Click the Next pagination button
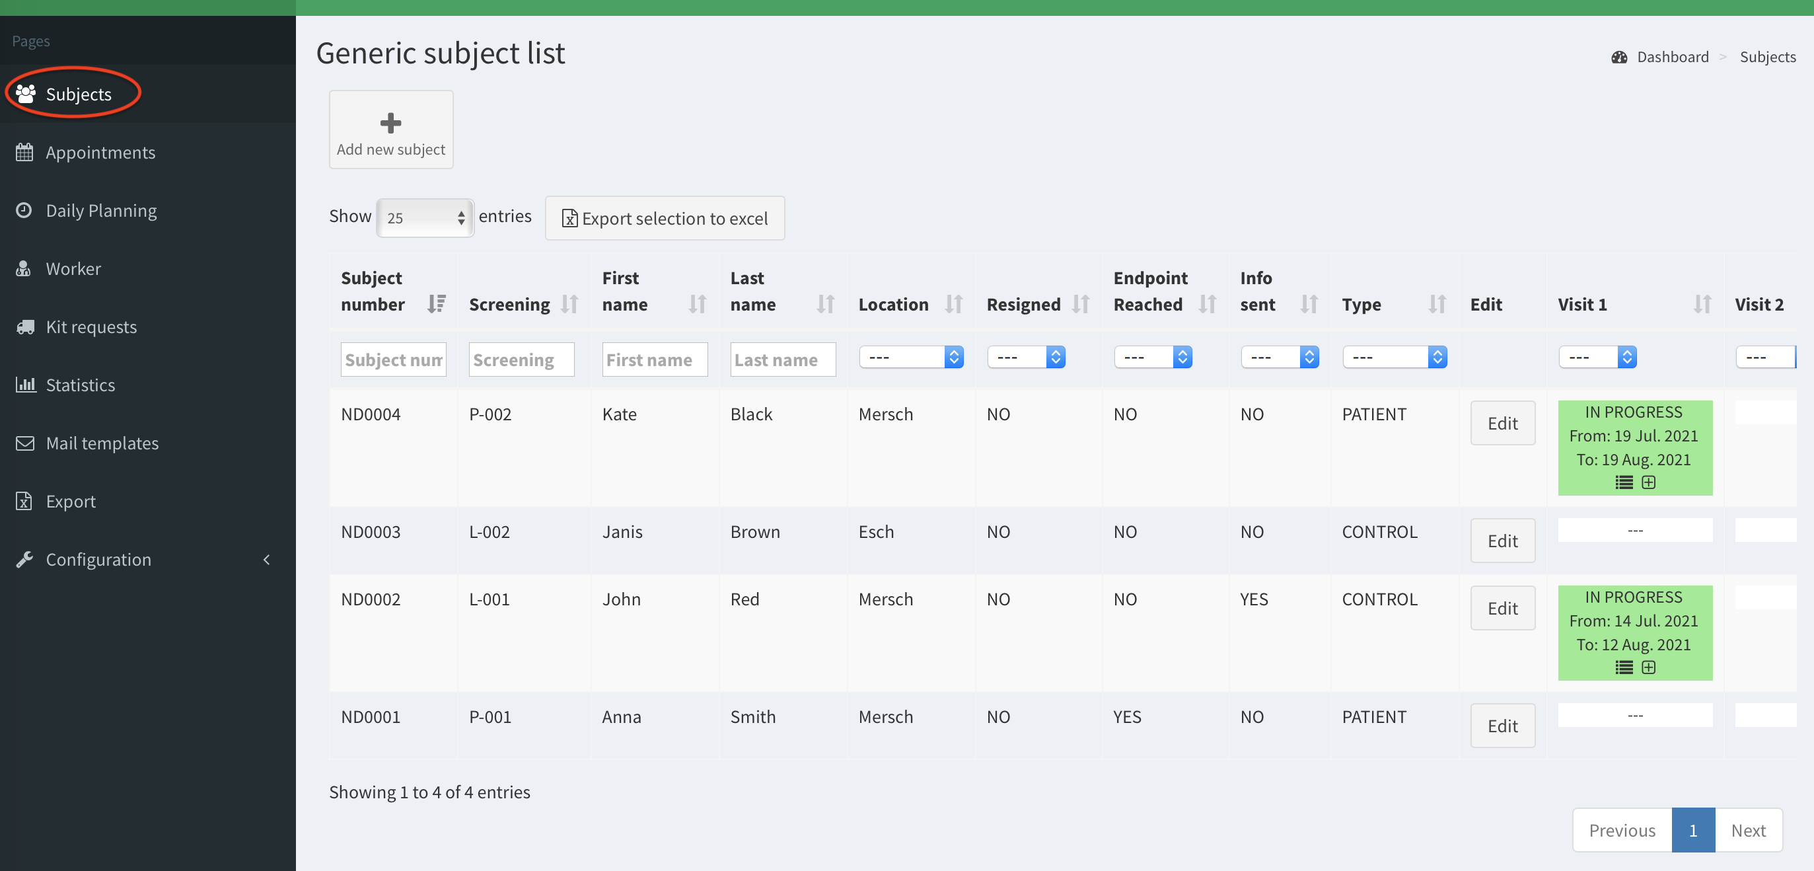1814x871 pixels. [x=1748, y=830]
